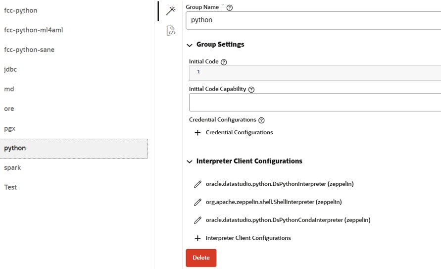
Task: Collapse the Group Settings section
Action: coord(190,45)
